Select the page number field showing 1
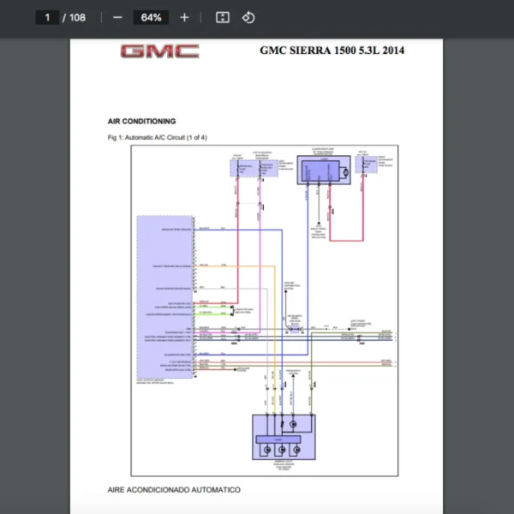Viewport: 514px width, 514px height. click(x=47, y=17)
